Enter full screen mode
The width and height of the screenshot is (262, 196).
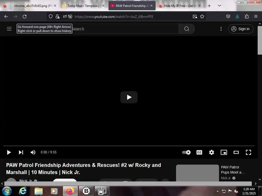pos(248,152)
